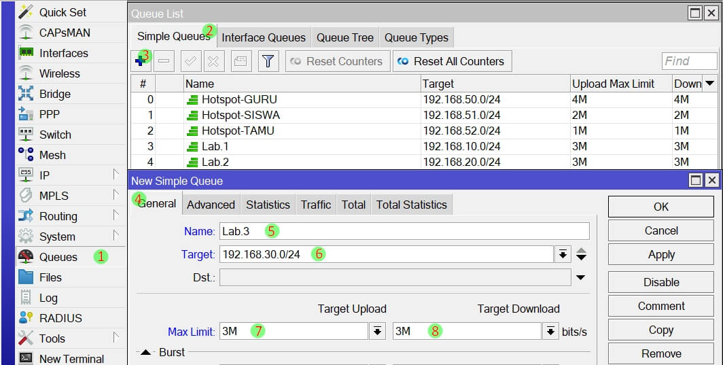Click the disable X toolbar icon
Screen dimensions: 723x365
coord(213,61)
